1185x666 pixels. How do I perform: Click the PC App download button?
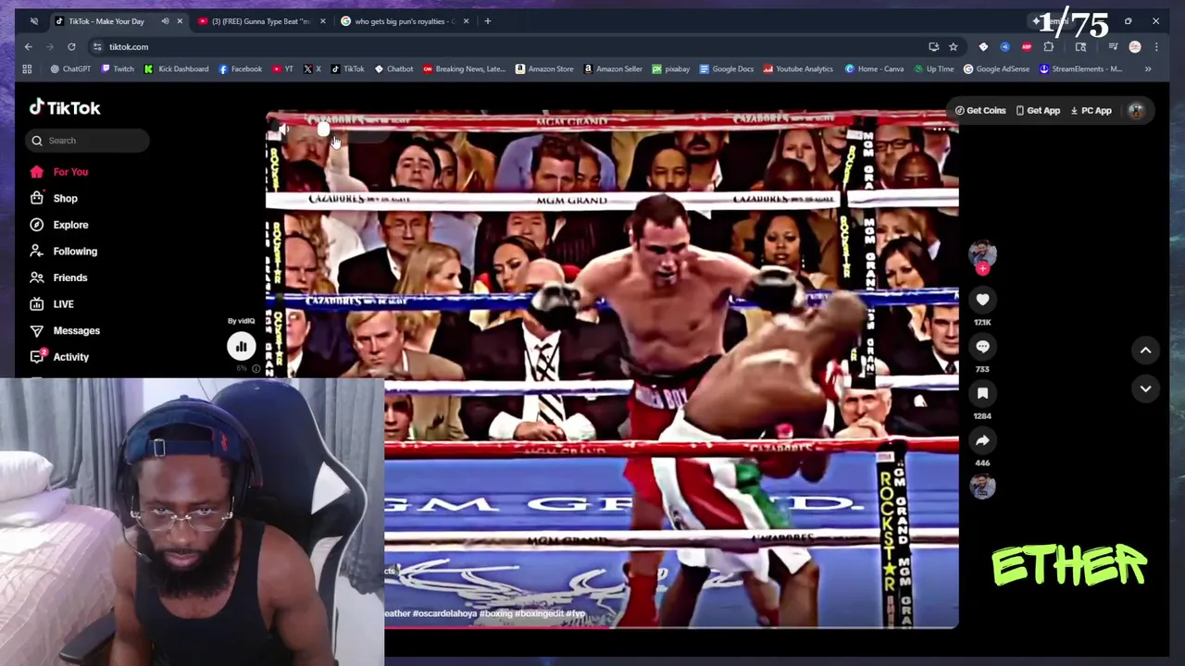point(1091,110)
